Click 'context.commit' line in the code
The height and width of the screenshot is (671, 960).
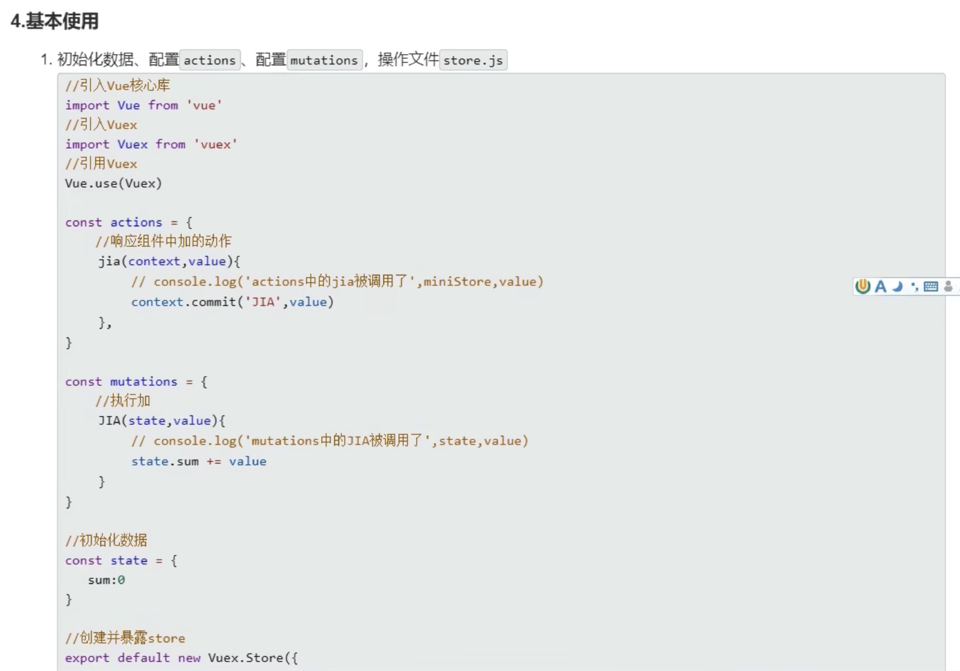232,301
